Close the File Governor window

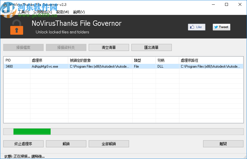pos(240,4)
